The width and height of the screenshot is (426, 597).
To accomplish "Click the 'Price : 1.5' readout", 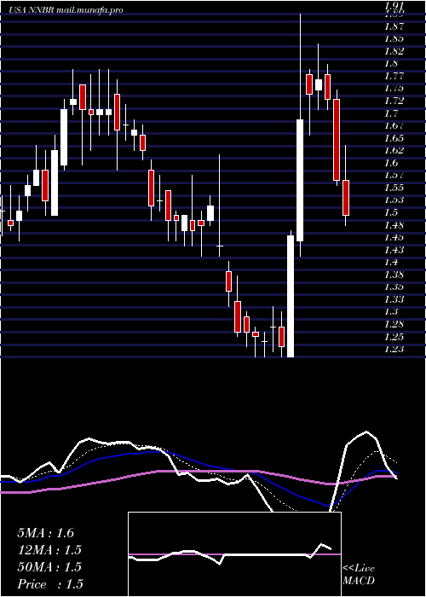I will pos(50,584).
